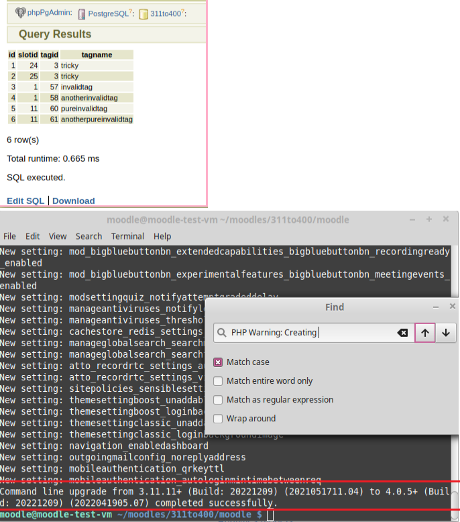This screenshot has width=460, height=522.
Task: Click the 'Total runtime: 0.665 ms' text
Action: 53,159
